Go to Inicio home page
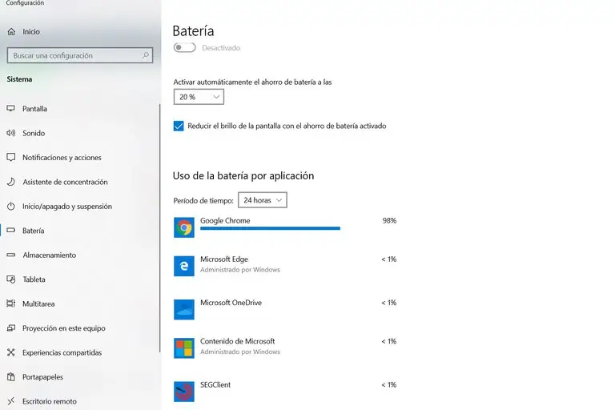 pyautogui.click(x=31, y=31)
